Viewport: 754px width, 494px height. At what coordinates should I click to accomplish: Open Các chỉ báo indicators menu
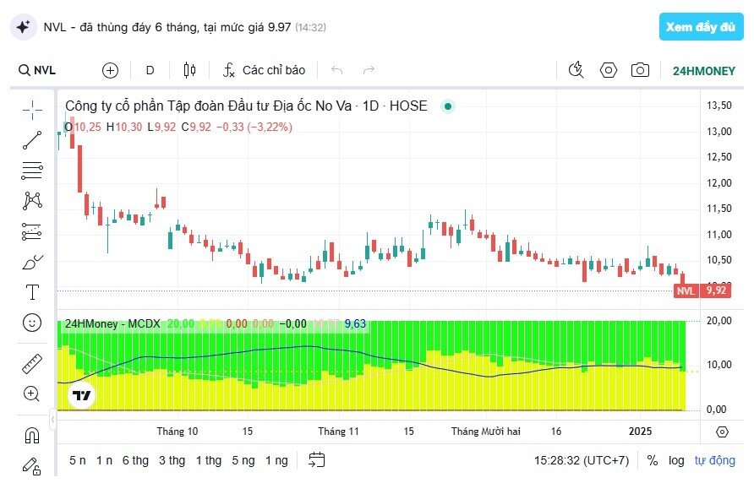click(264, 70)
